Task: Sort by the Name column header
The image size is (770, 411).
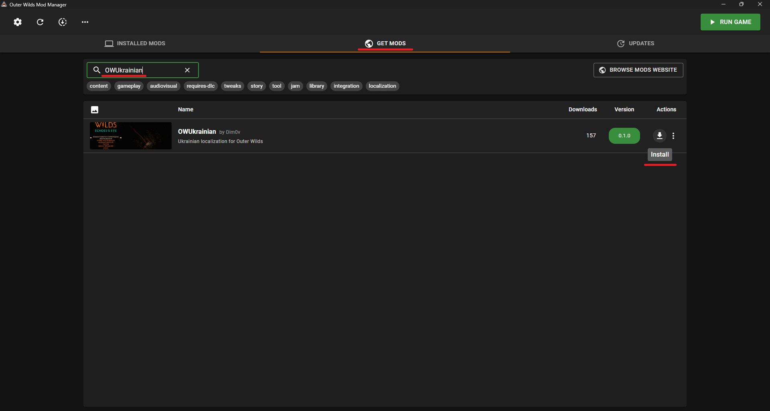Action: [x=186, y=109]
